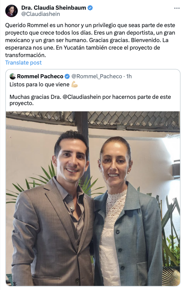Click the verified badge beside Dra. Claudia Sheinbaum
Image resolution: width=184 pixels, height=290 pixels.
[x=90, y=8]
